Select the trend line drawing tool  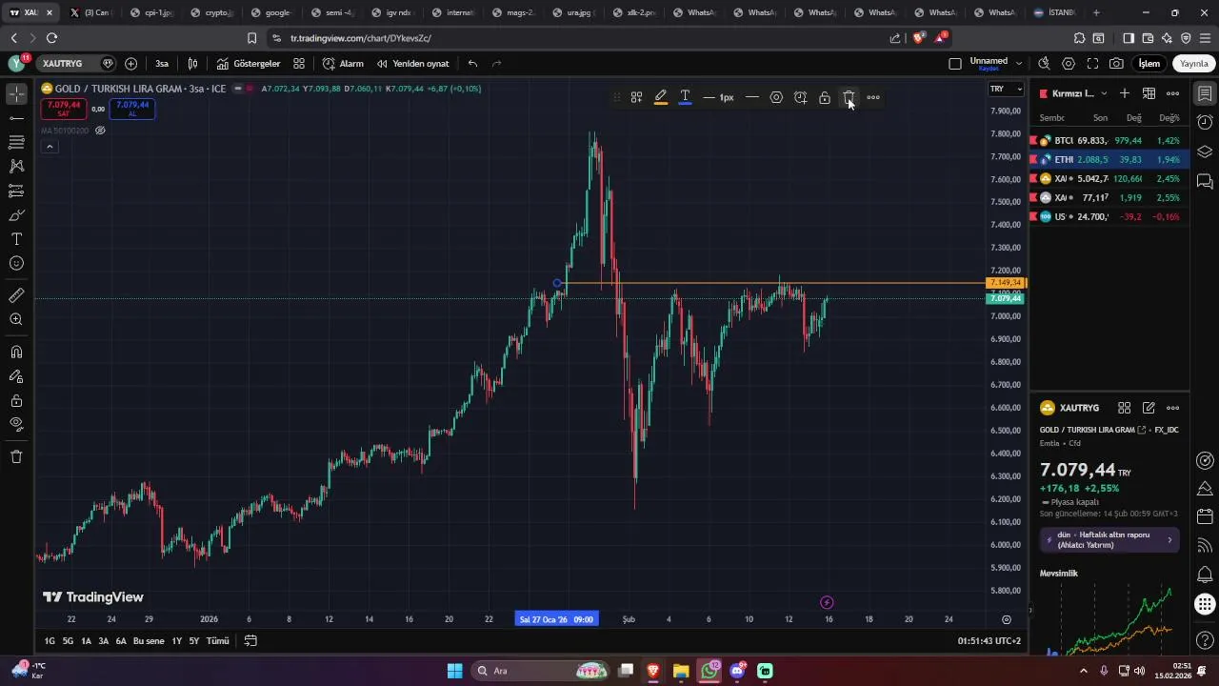tap(16, 118)
